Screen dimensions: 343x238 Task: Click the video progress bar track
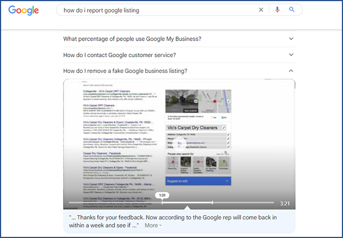pos(171,203)
